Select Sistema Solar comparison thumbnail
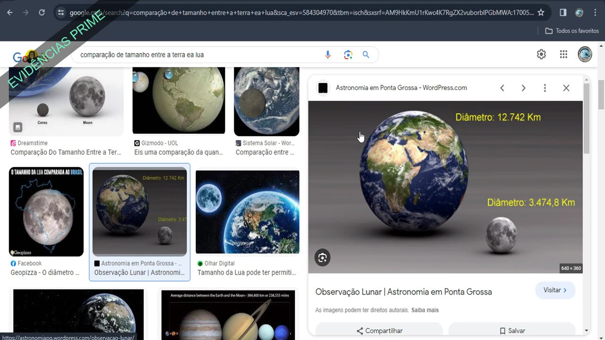This screenshot has width=605, height=340. coord(267,102)
